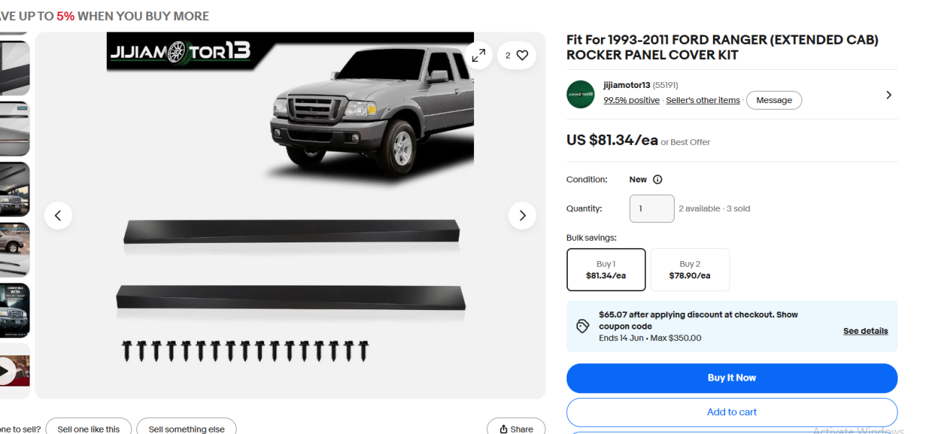
Task: Open Seller's other items link
Action: coord(703,101)
